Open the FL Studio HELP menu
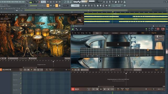The width and height of the screenshot is (168, 94). click(x=23, y=2)
